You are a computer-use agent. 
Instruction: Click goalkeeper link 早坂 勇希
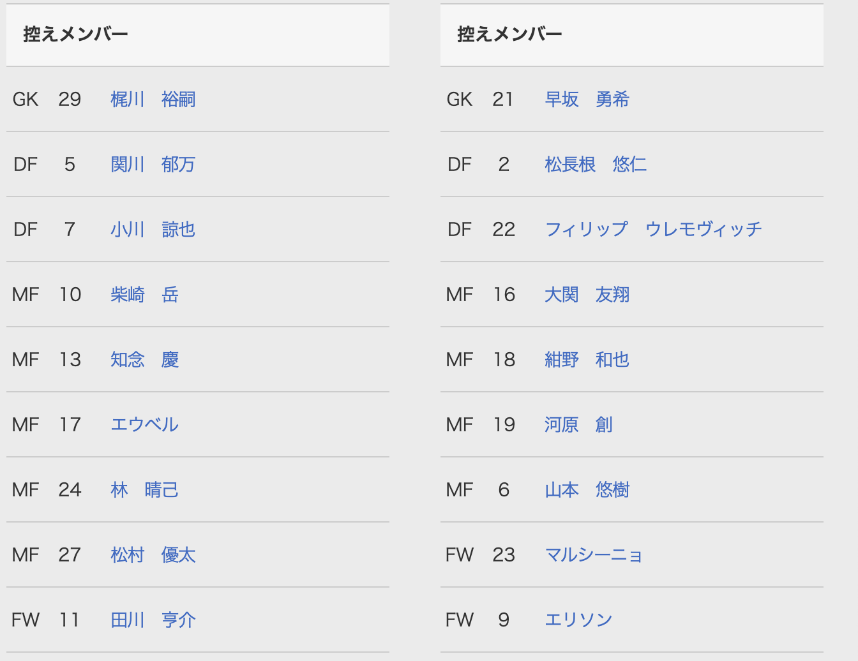click(x=587, y=100)
